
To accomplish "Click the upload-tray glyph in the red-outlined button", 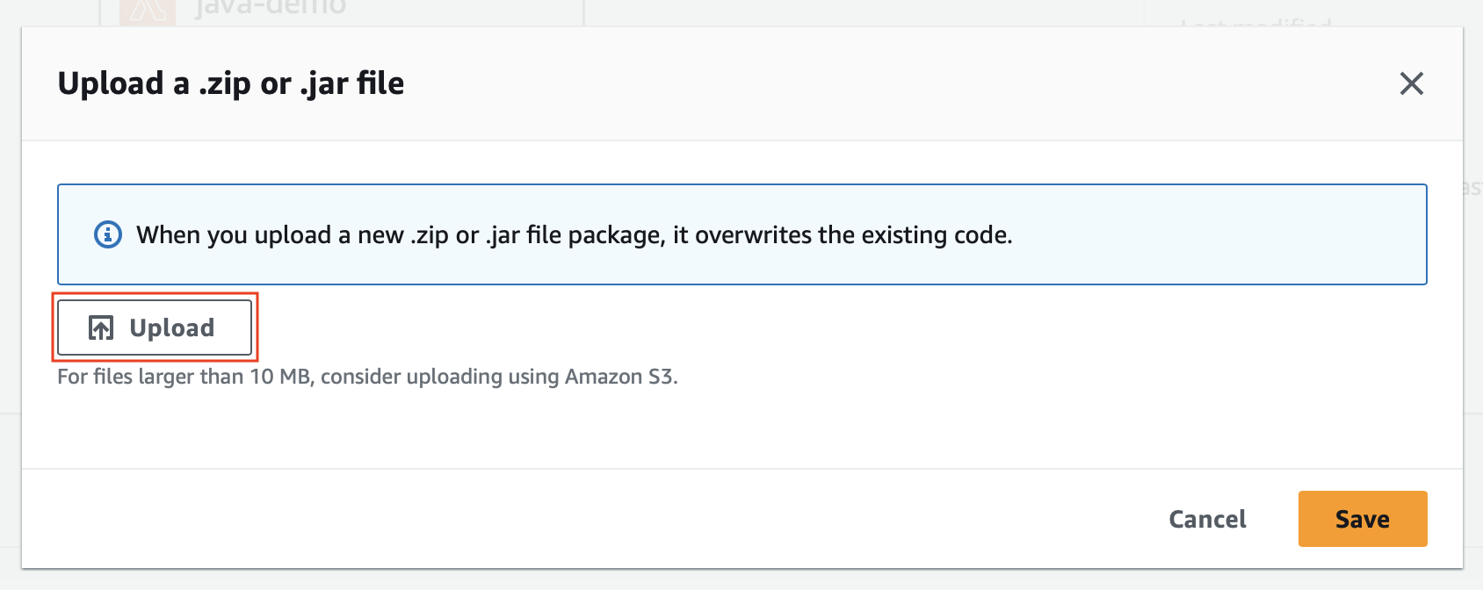I will pyautogui.click(x=100, y=327).
